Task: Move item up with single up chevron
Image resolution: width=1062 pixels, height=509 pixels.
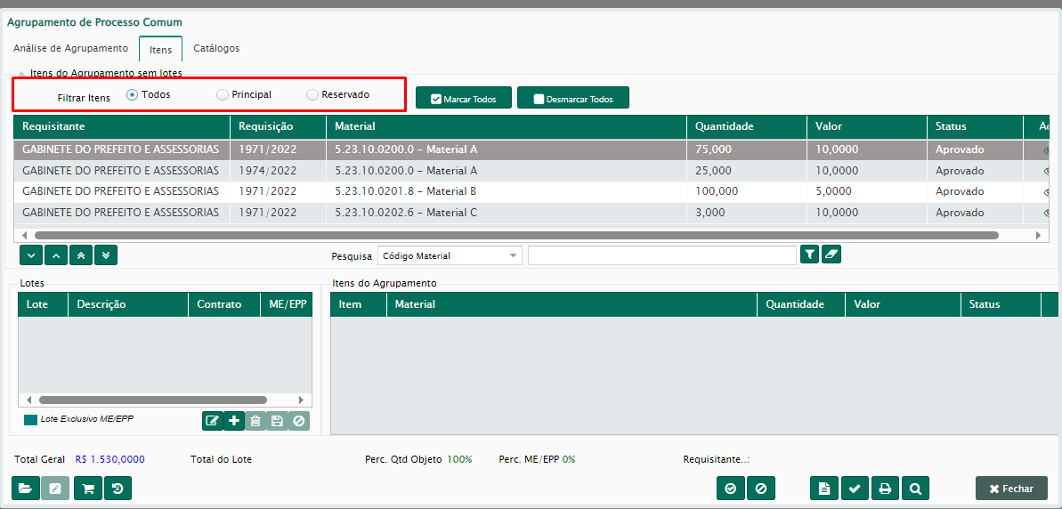Action: pos(56,255)
